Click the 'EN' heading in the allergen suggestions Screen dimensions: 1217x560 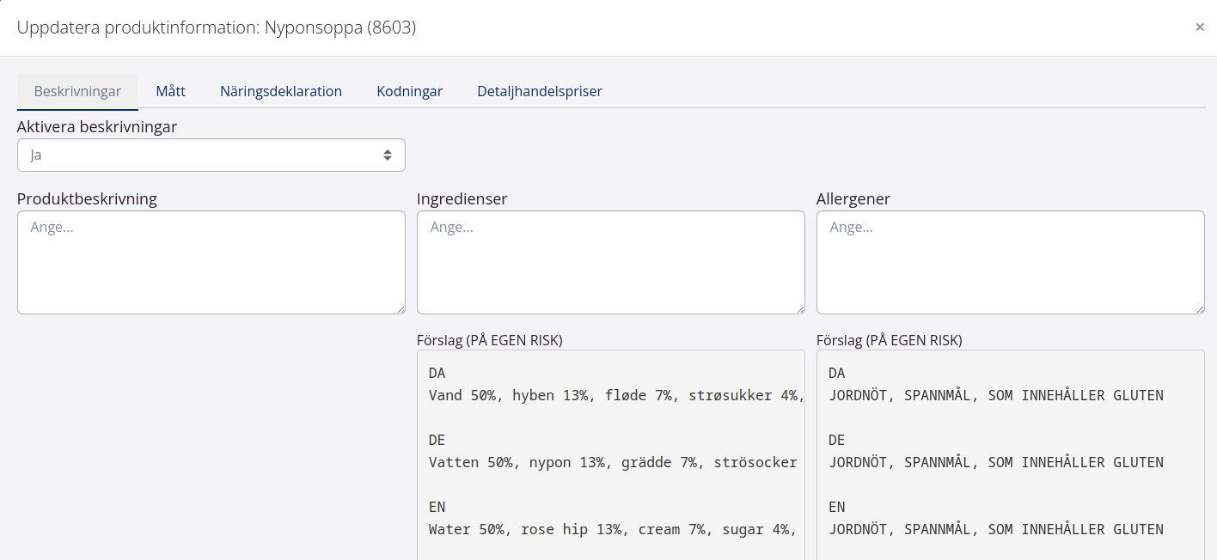click(x=837, y=507)
